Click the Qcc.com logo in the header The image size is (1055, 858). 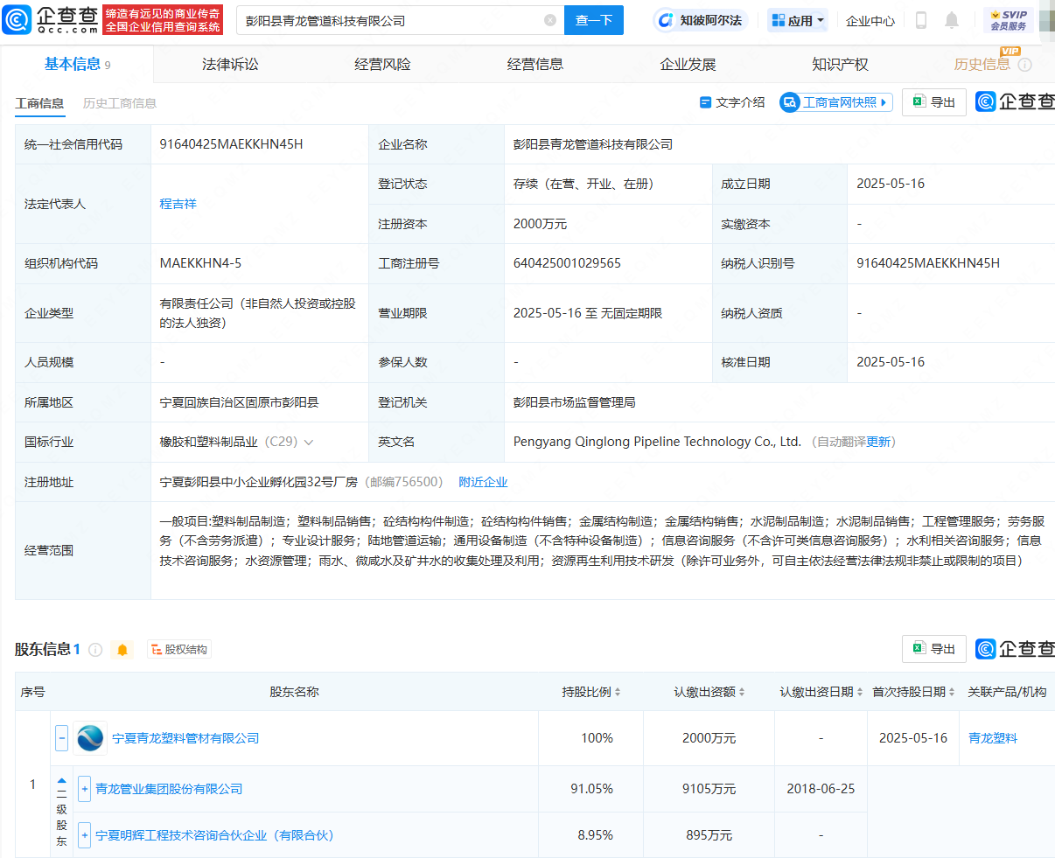[x=51, y=19]
